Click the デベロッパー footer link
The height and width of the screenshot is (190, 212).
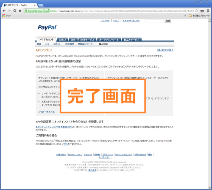(104, 157)
